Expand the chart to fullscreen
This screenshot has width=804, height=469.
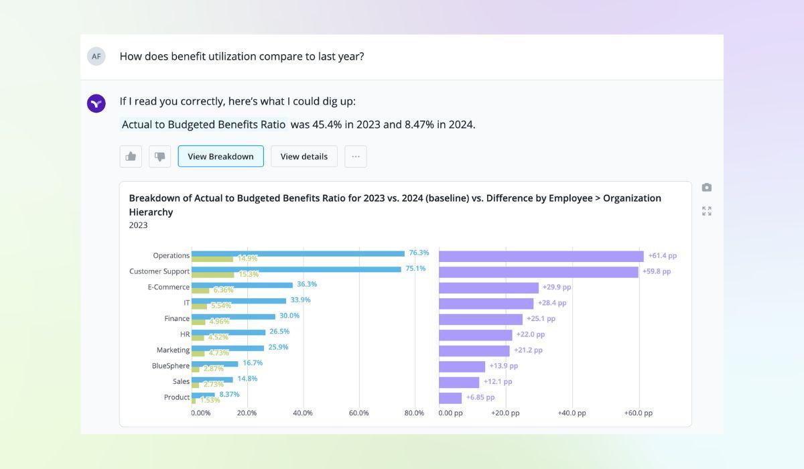coord(707,211)
